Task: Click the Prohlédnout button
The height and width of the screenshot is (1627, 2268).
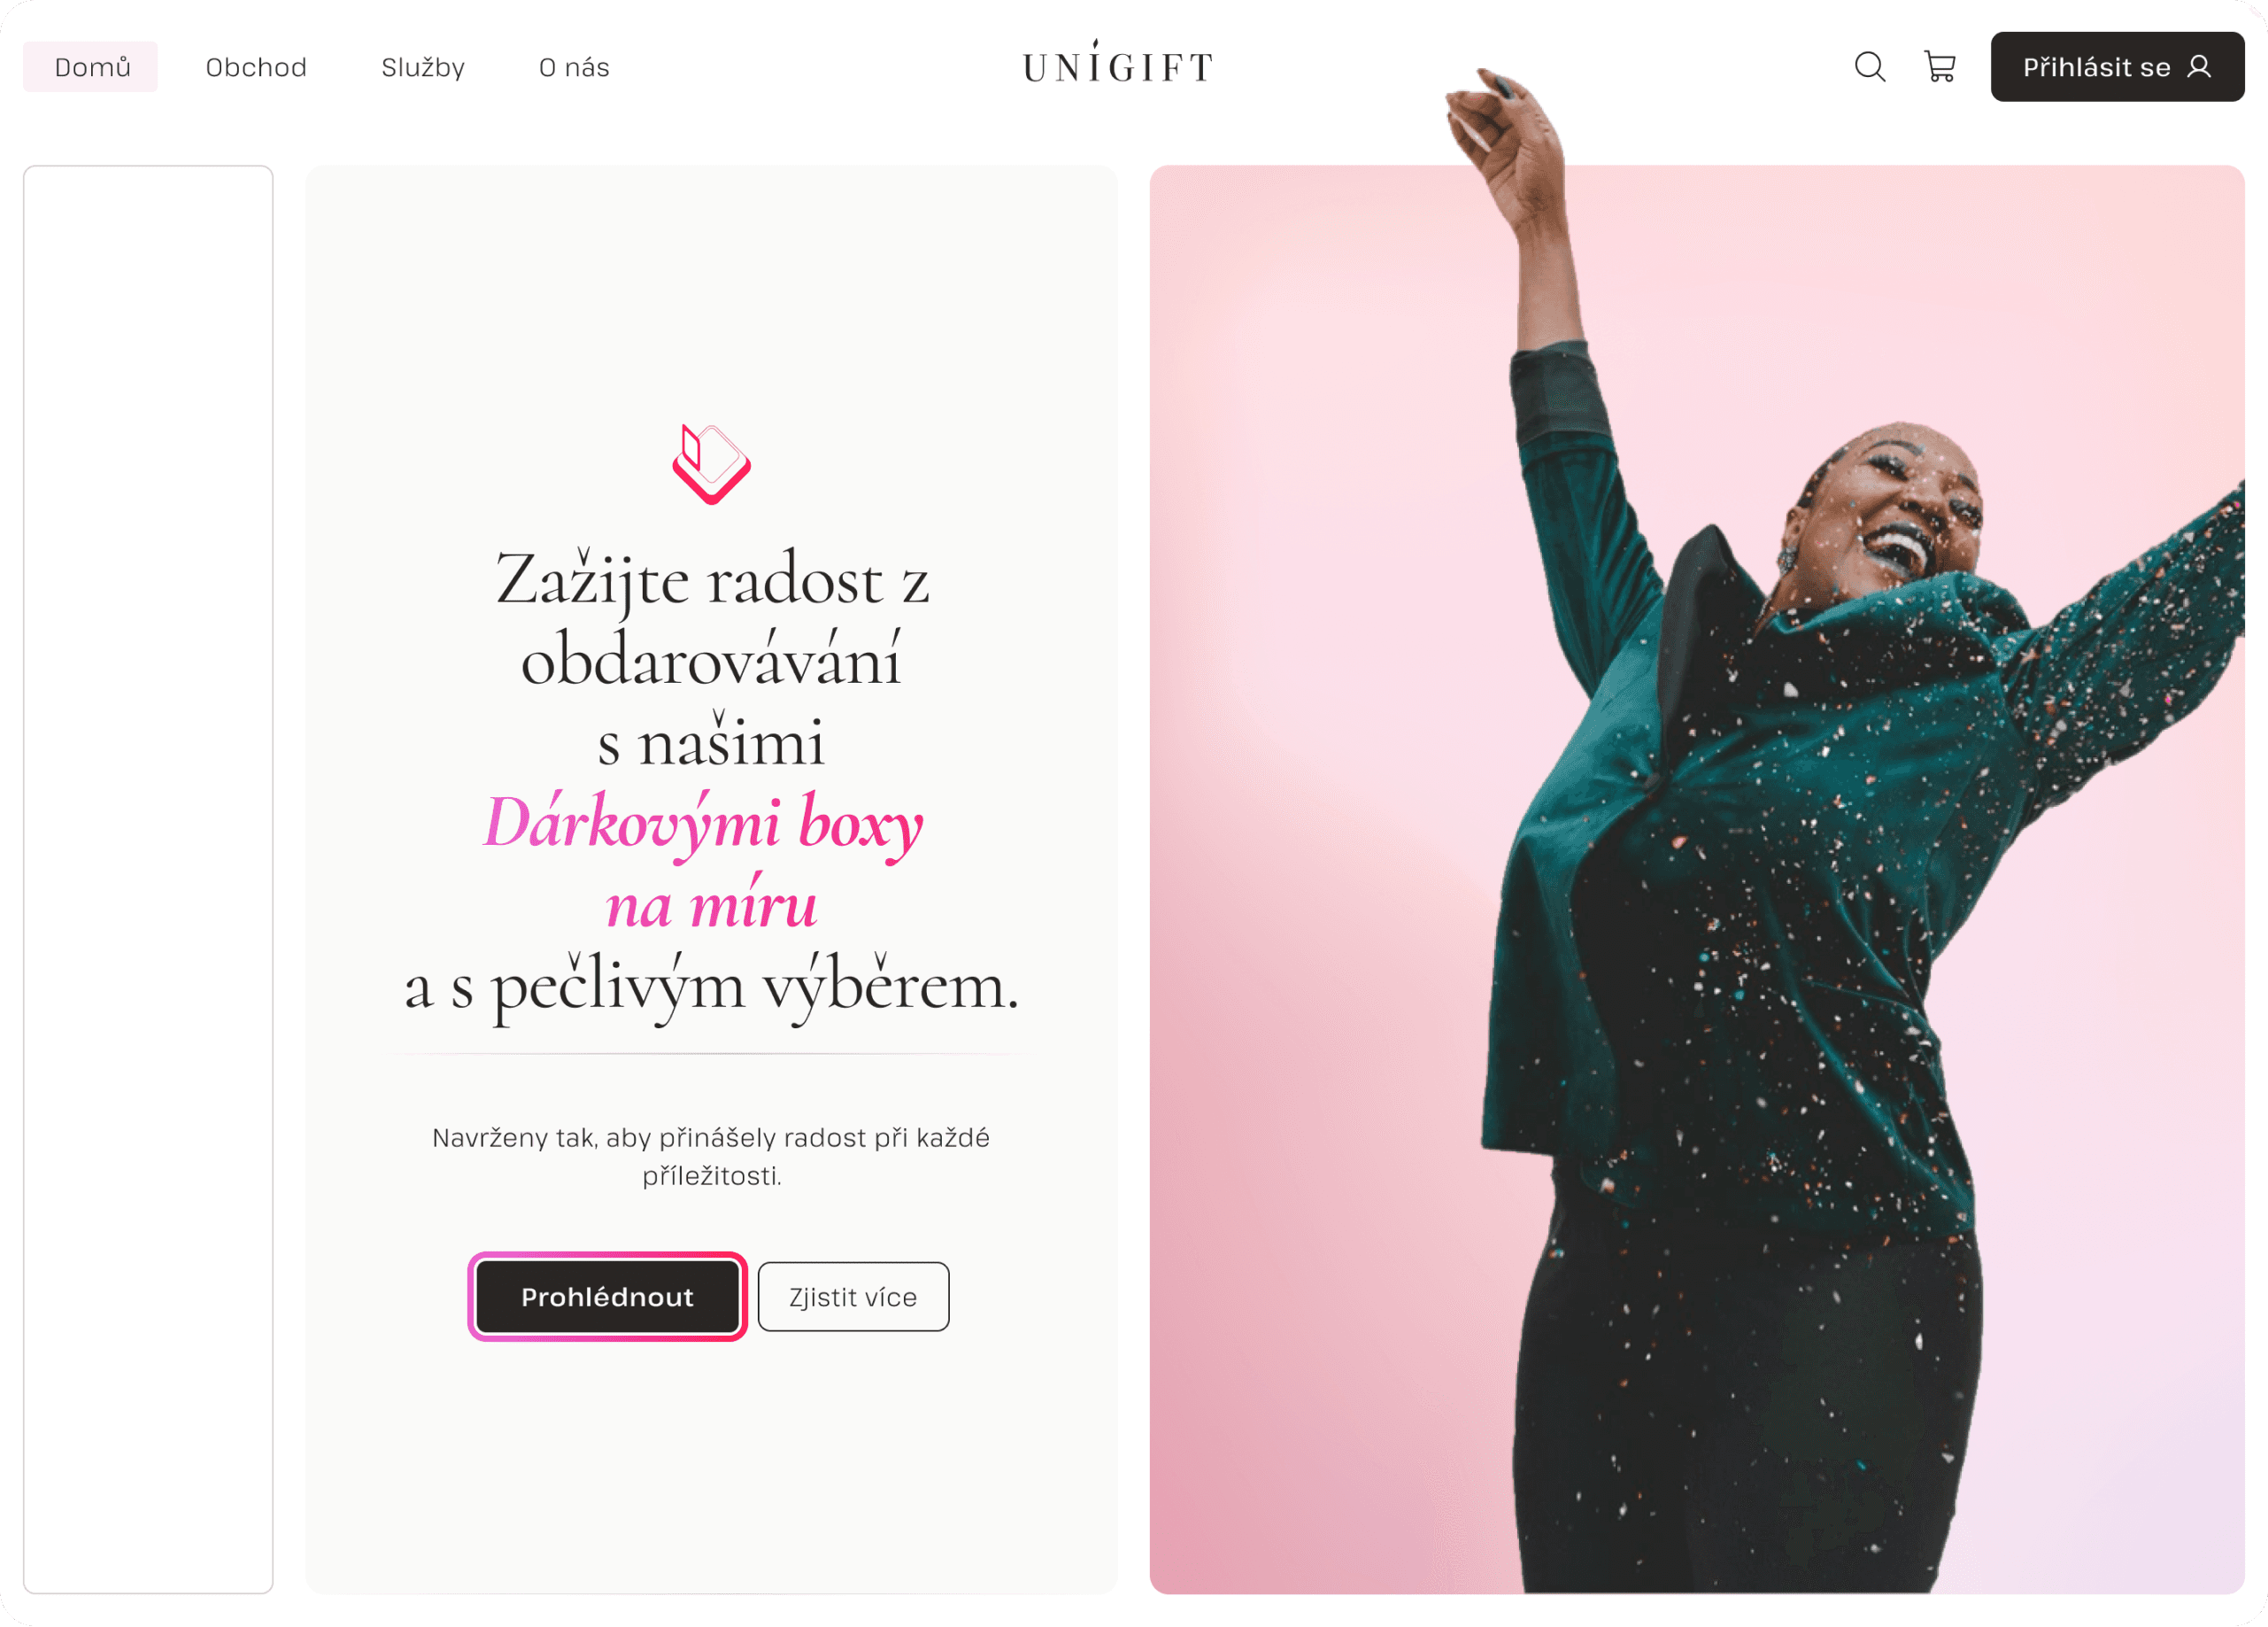Action: 607,1297
